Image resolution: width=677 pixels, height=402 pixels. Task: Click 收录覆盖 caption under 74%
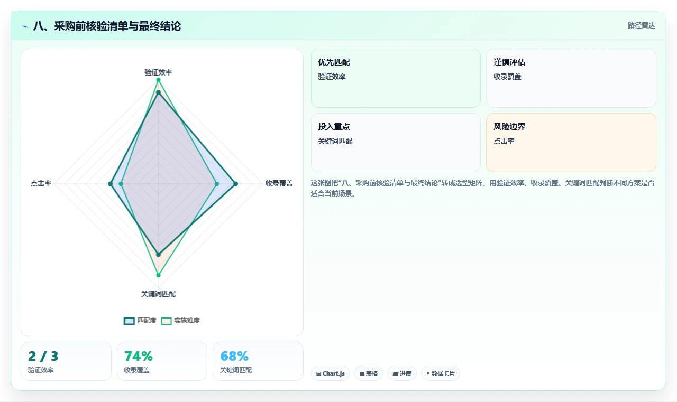click(x=137, y=370)
